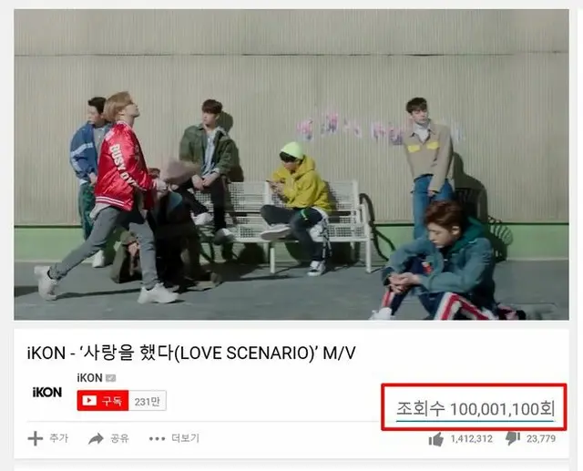Click the 23,779 dislike count
Viewport: 583px width, 471px height.
tap(541, 439)
